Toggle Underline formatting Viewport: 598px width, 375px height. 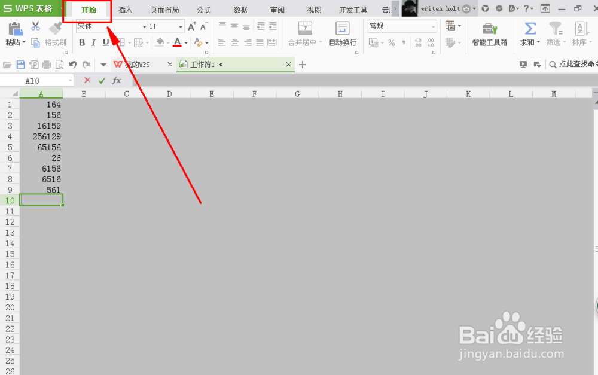coord(106,42)
